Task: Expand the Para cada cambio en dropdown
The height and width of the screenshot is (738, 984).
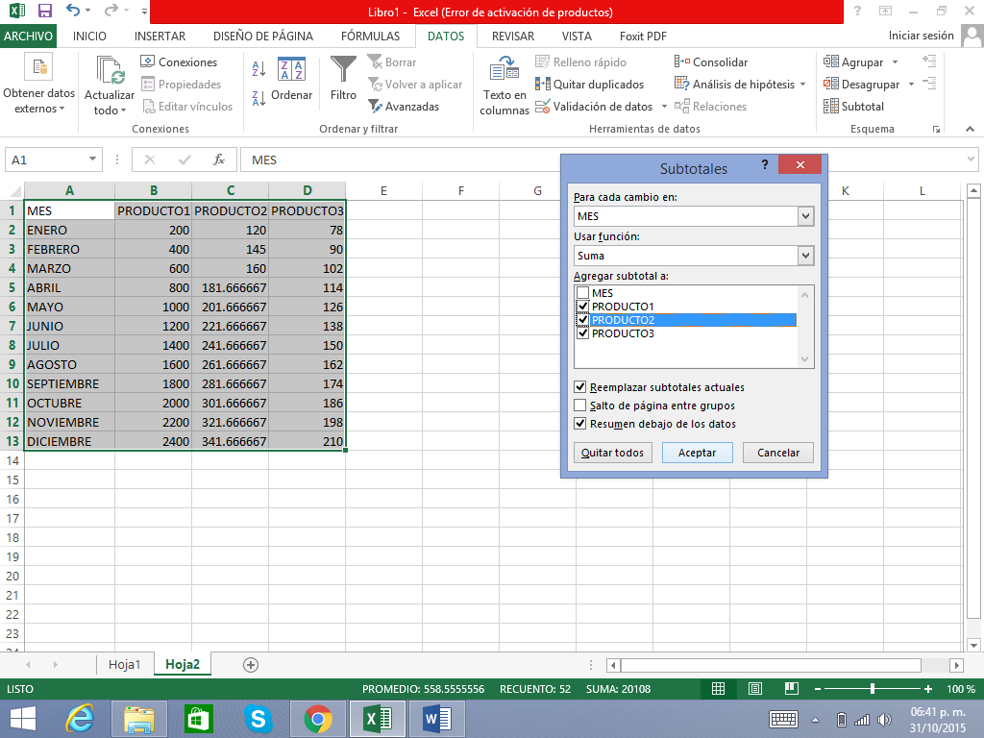Action: pos(805,216)
